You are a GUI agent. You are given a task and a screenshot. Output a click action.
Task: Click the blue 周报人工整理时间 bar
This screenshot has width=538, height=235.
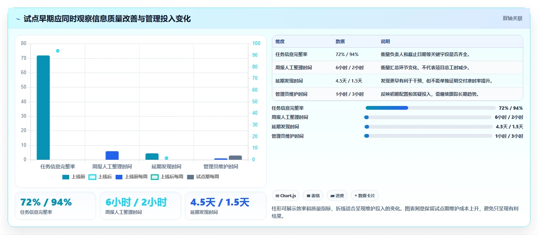click(112, 156)
